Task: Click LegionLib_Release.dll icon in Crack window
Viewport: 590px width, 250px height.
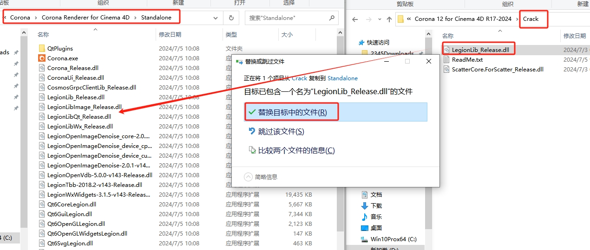Action: [446, 50]
